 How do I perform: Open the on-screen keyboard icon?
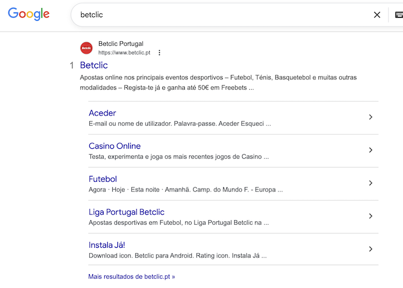[x=399, y=15]
